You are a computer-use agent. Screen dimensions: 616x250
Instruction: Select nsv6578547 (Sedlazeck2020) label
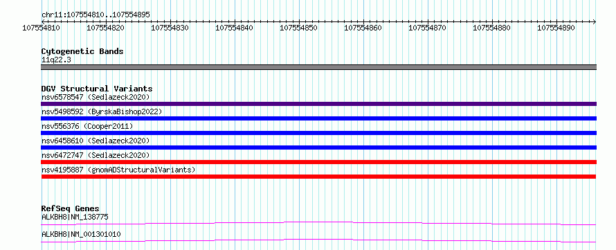[x=96, y=97]
